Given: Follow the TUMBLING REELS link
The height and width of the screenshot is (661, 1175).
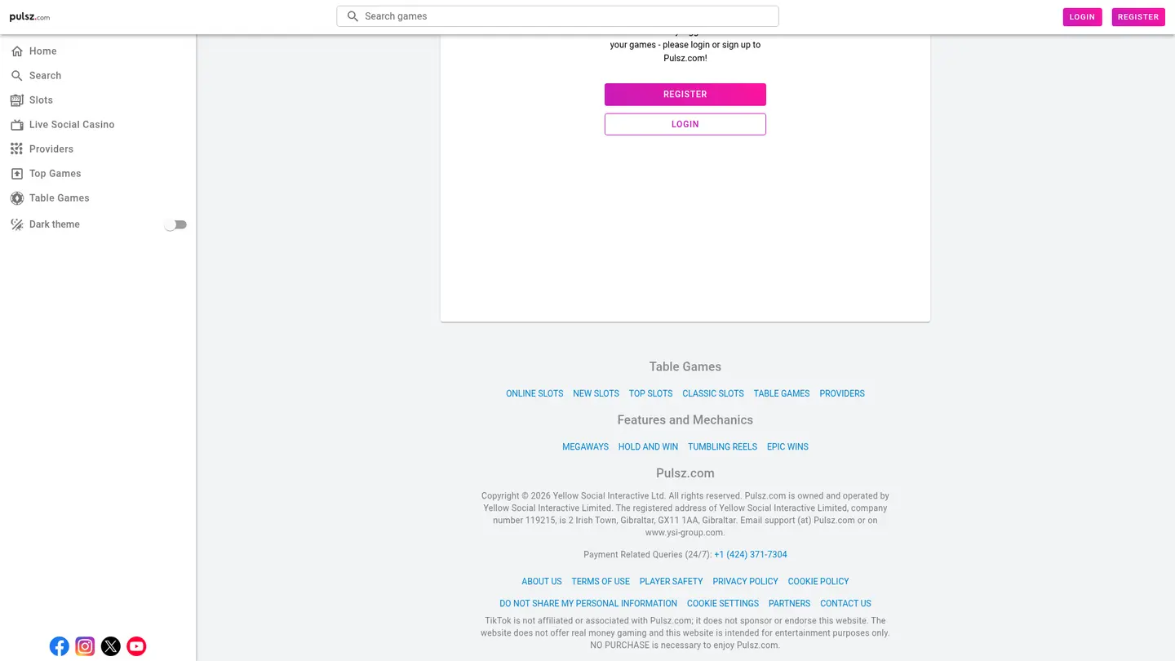Looking at the screenshot, I should (722, 446).
